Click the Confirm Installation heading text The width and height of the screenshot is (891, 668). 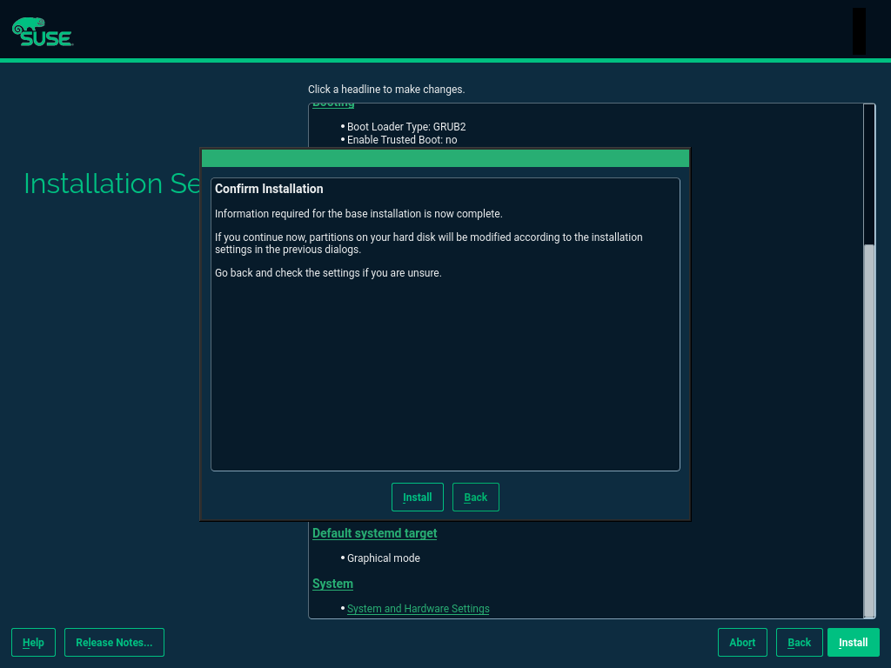(269, 189)
